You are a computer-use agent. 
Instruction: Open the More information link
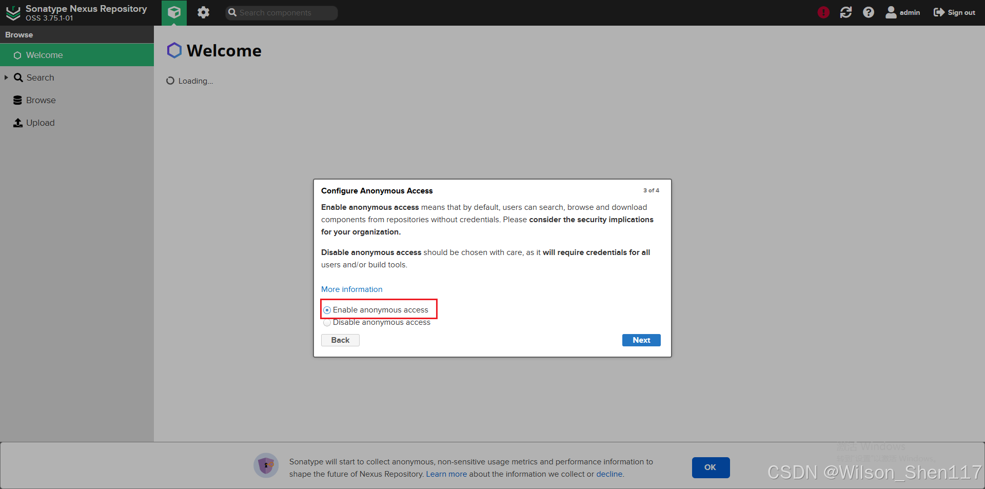(351, 289)
